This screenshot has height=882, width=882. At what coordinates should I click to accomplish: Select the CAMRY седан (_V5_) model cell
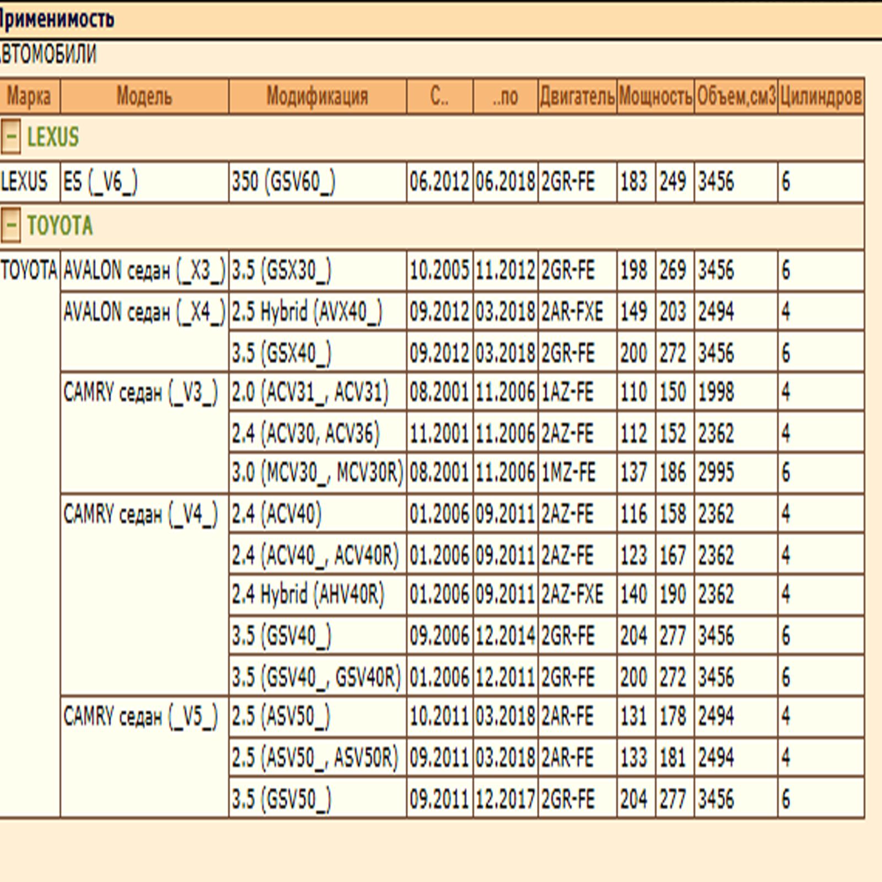click(141, 717)
